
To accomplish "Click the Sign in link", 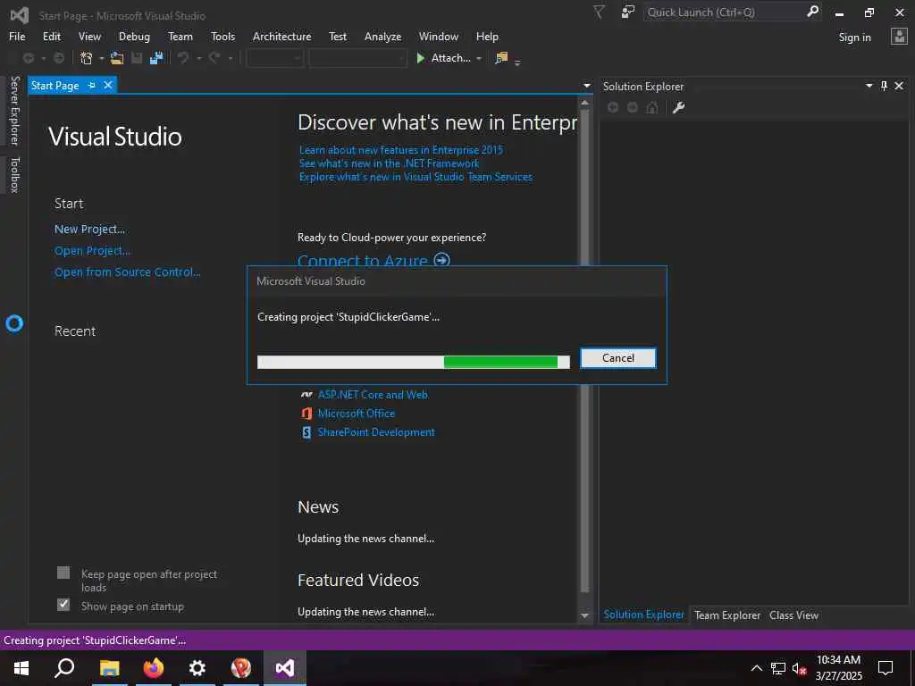I will 854,38.
